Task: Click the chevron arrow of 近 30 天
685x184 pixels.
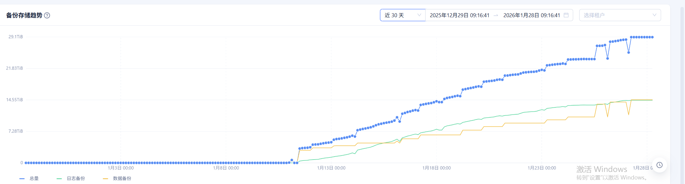Action: coord(419,15)
